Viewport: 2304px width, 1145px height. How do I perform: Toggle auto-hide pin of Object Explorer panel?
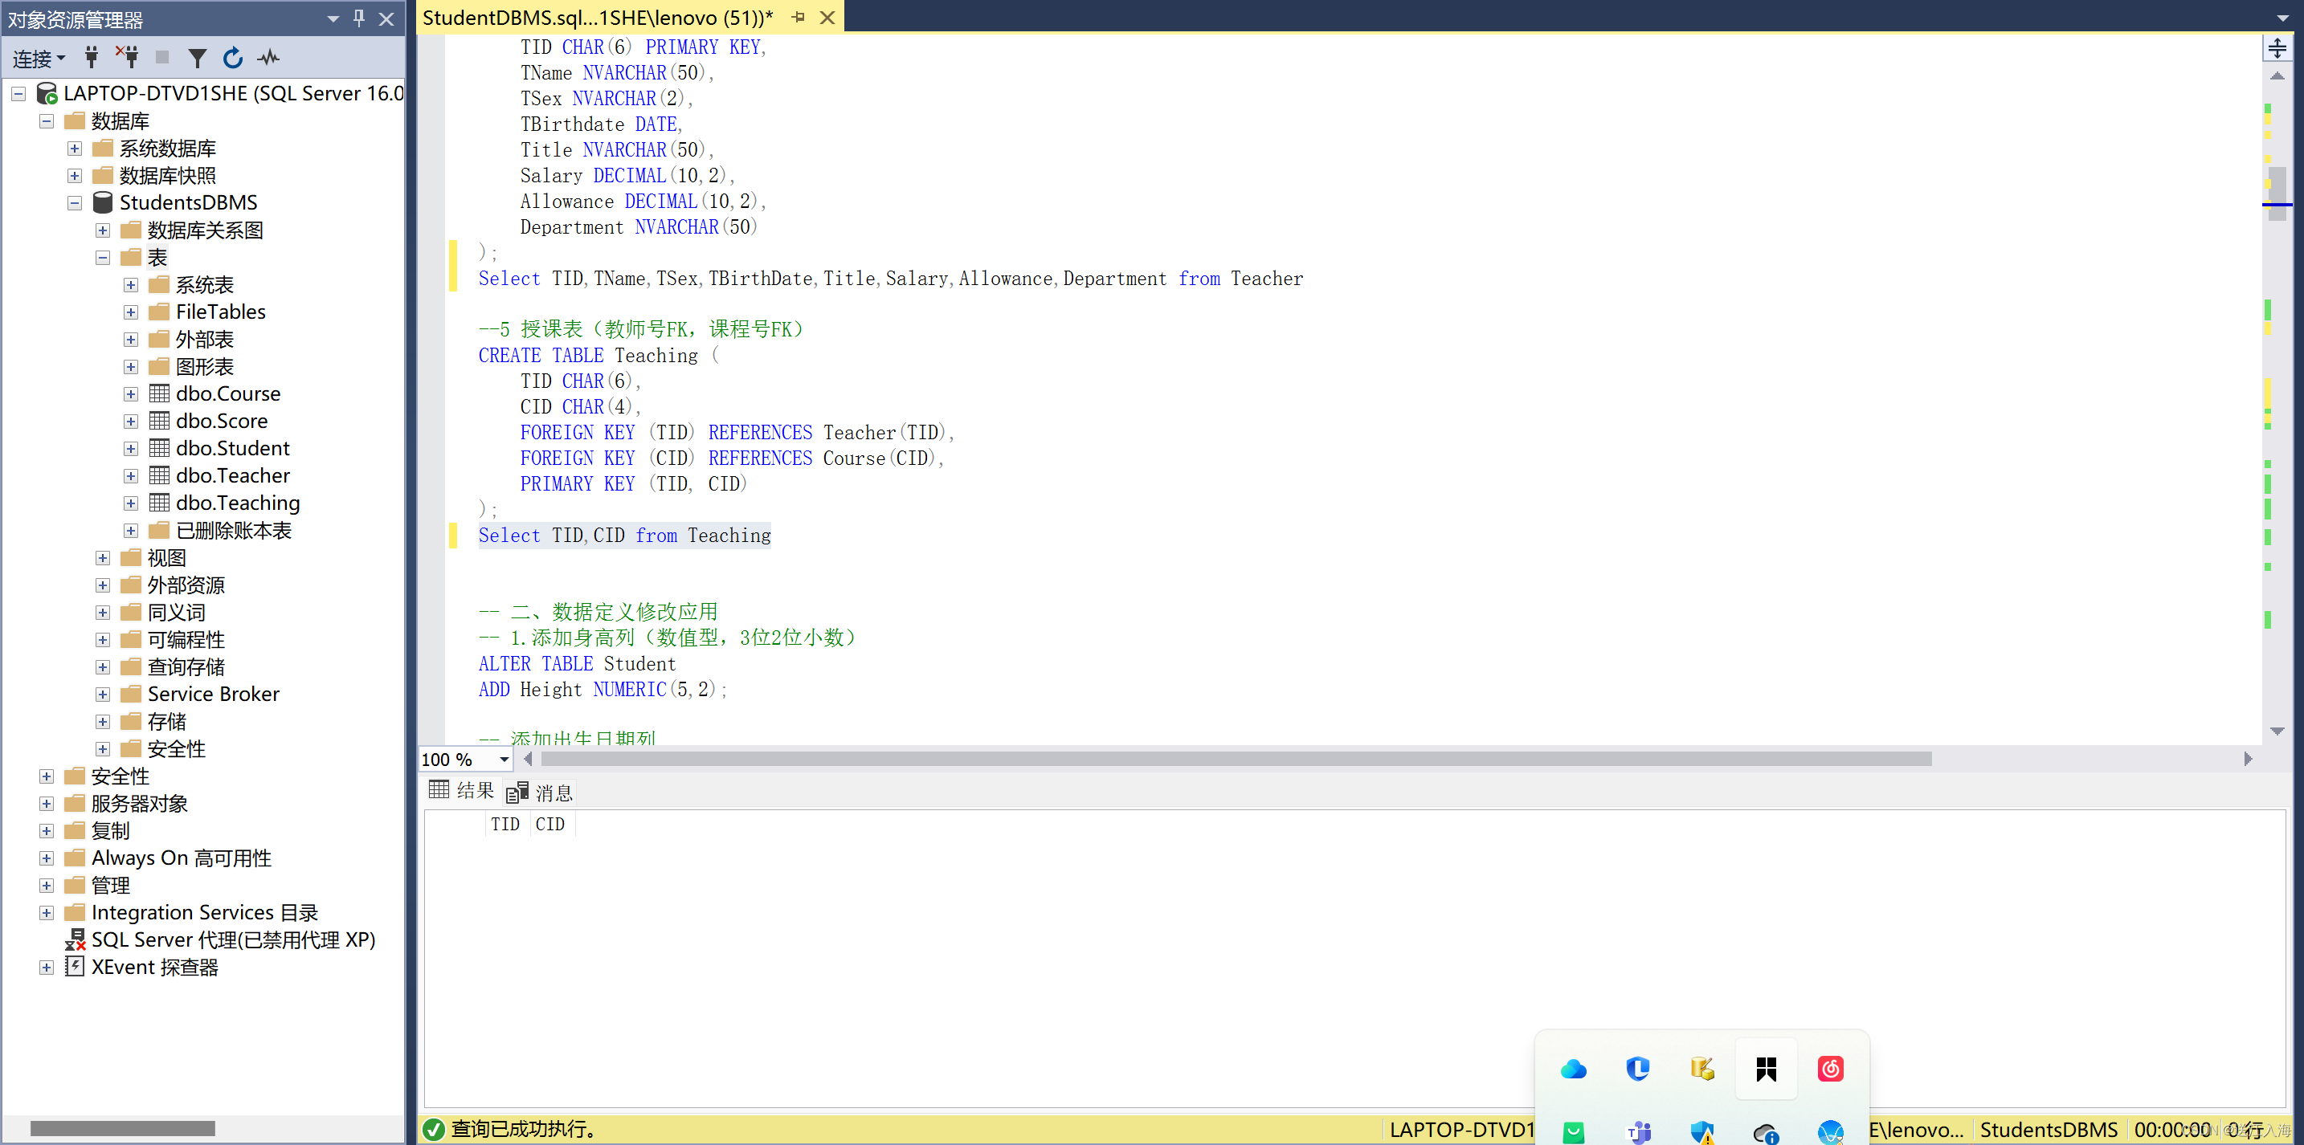coord(358,18)
